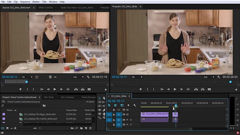Open Source panel menu
This screenshot has height=135, width=240.
point(34,7)
